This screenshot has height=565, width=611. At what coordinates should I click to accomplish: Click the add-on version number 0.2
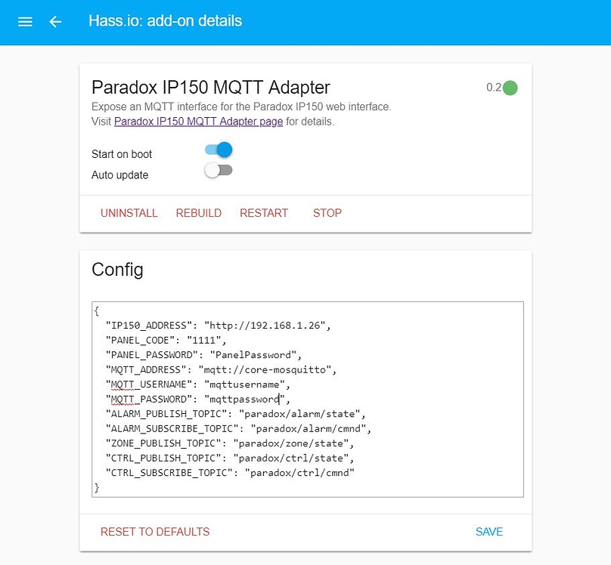[494, 87]
